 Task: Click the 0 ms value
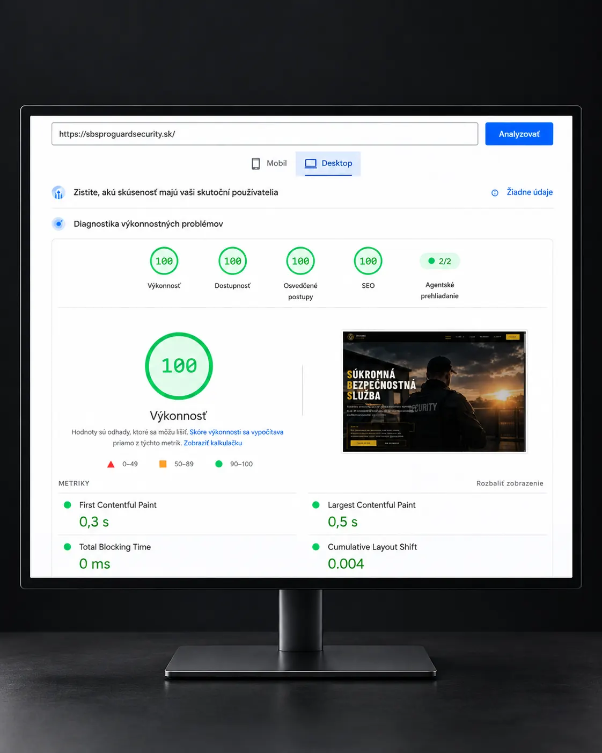(94, 564)
